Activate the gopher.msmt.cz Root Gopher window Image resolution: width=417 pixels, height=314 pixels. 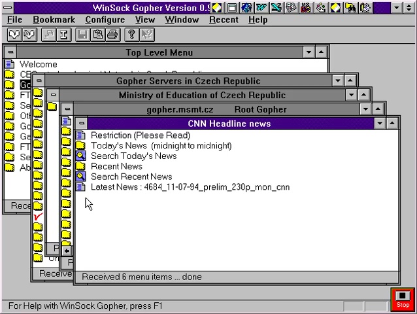216,109
